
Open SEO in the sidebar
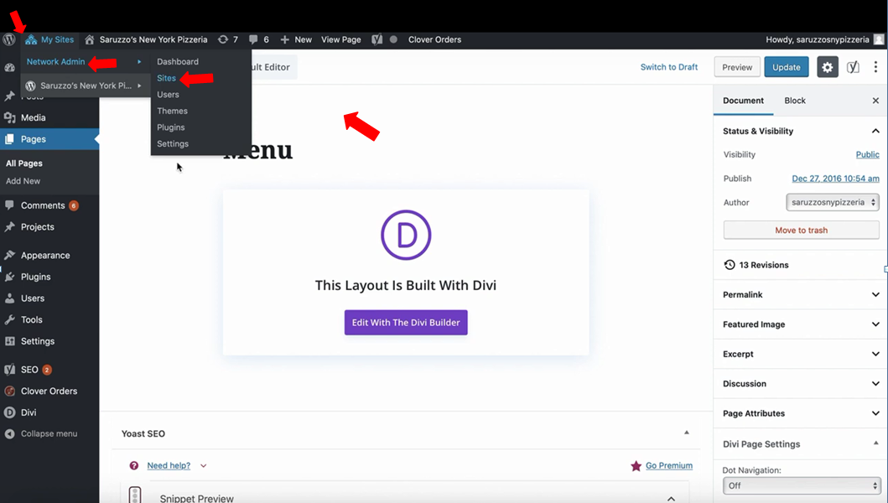[29, 370]
